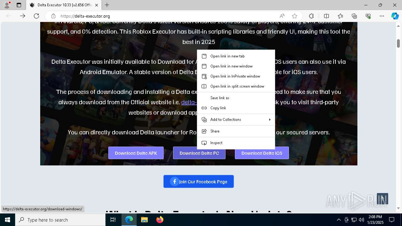Select Save link as

(x=236, y=98)
